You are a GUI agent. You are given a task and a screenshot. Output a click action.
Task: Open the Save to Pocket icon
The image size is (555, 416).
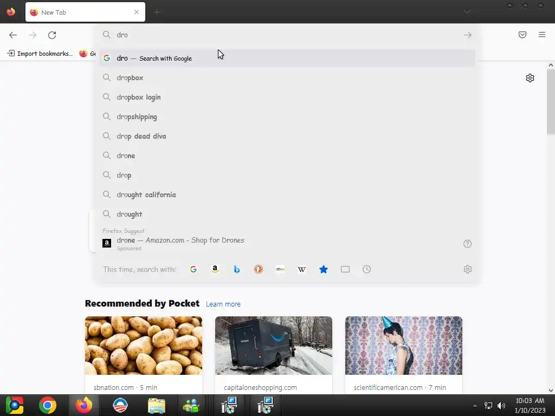pos(522,35)
